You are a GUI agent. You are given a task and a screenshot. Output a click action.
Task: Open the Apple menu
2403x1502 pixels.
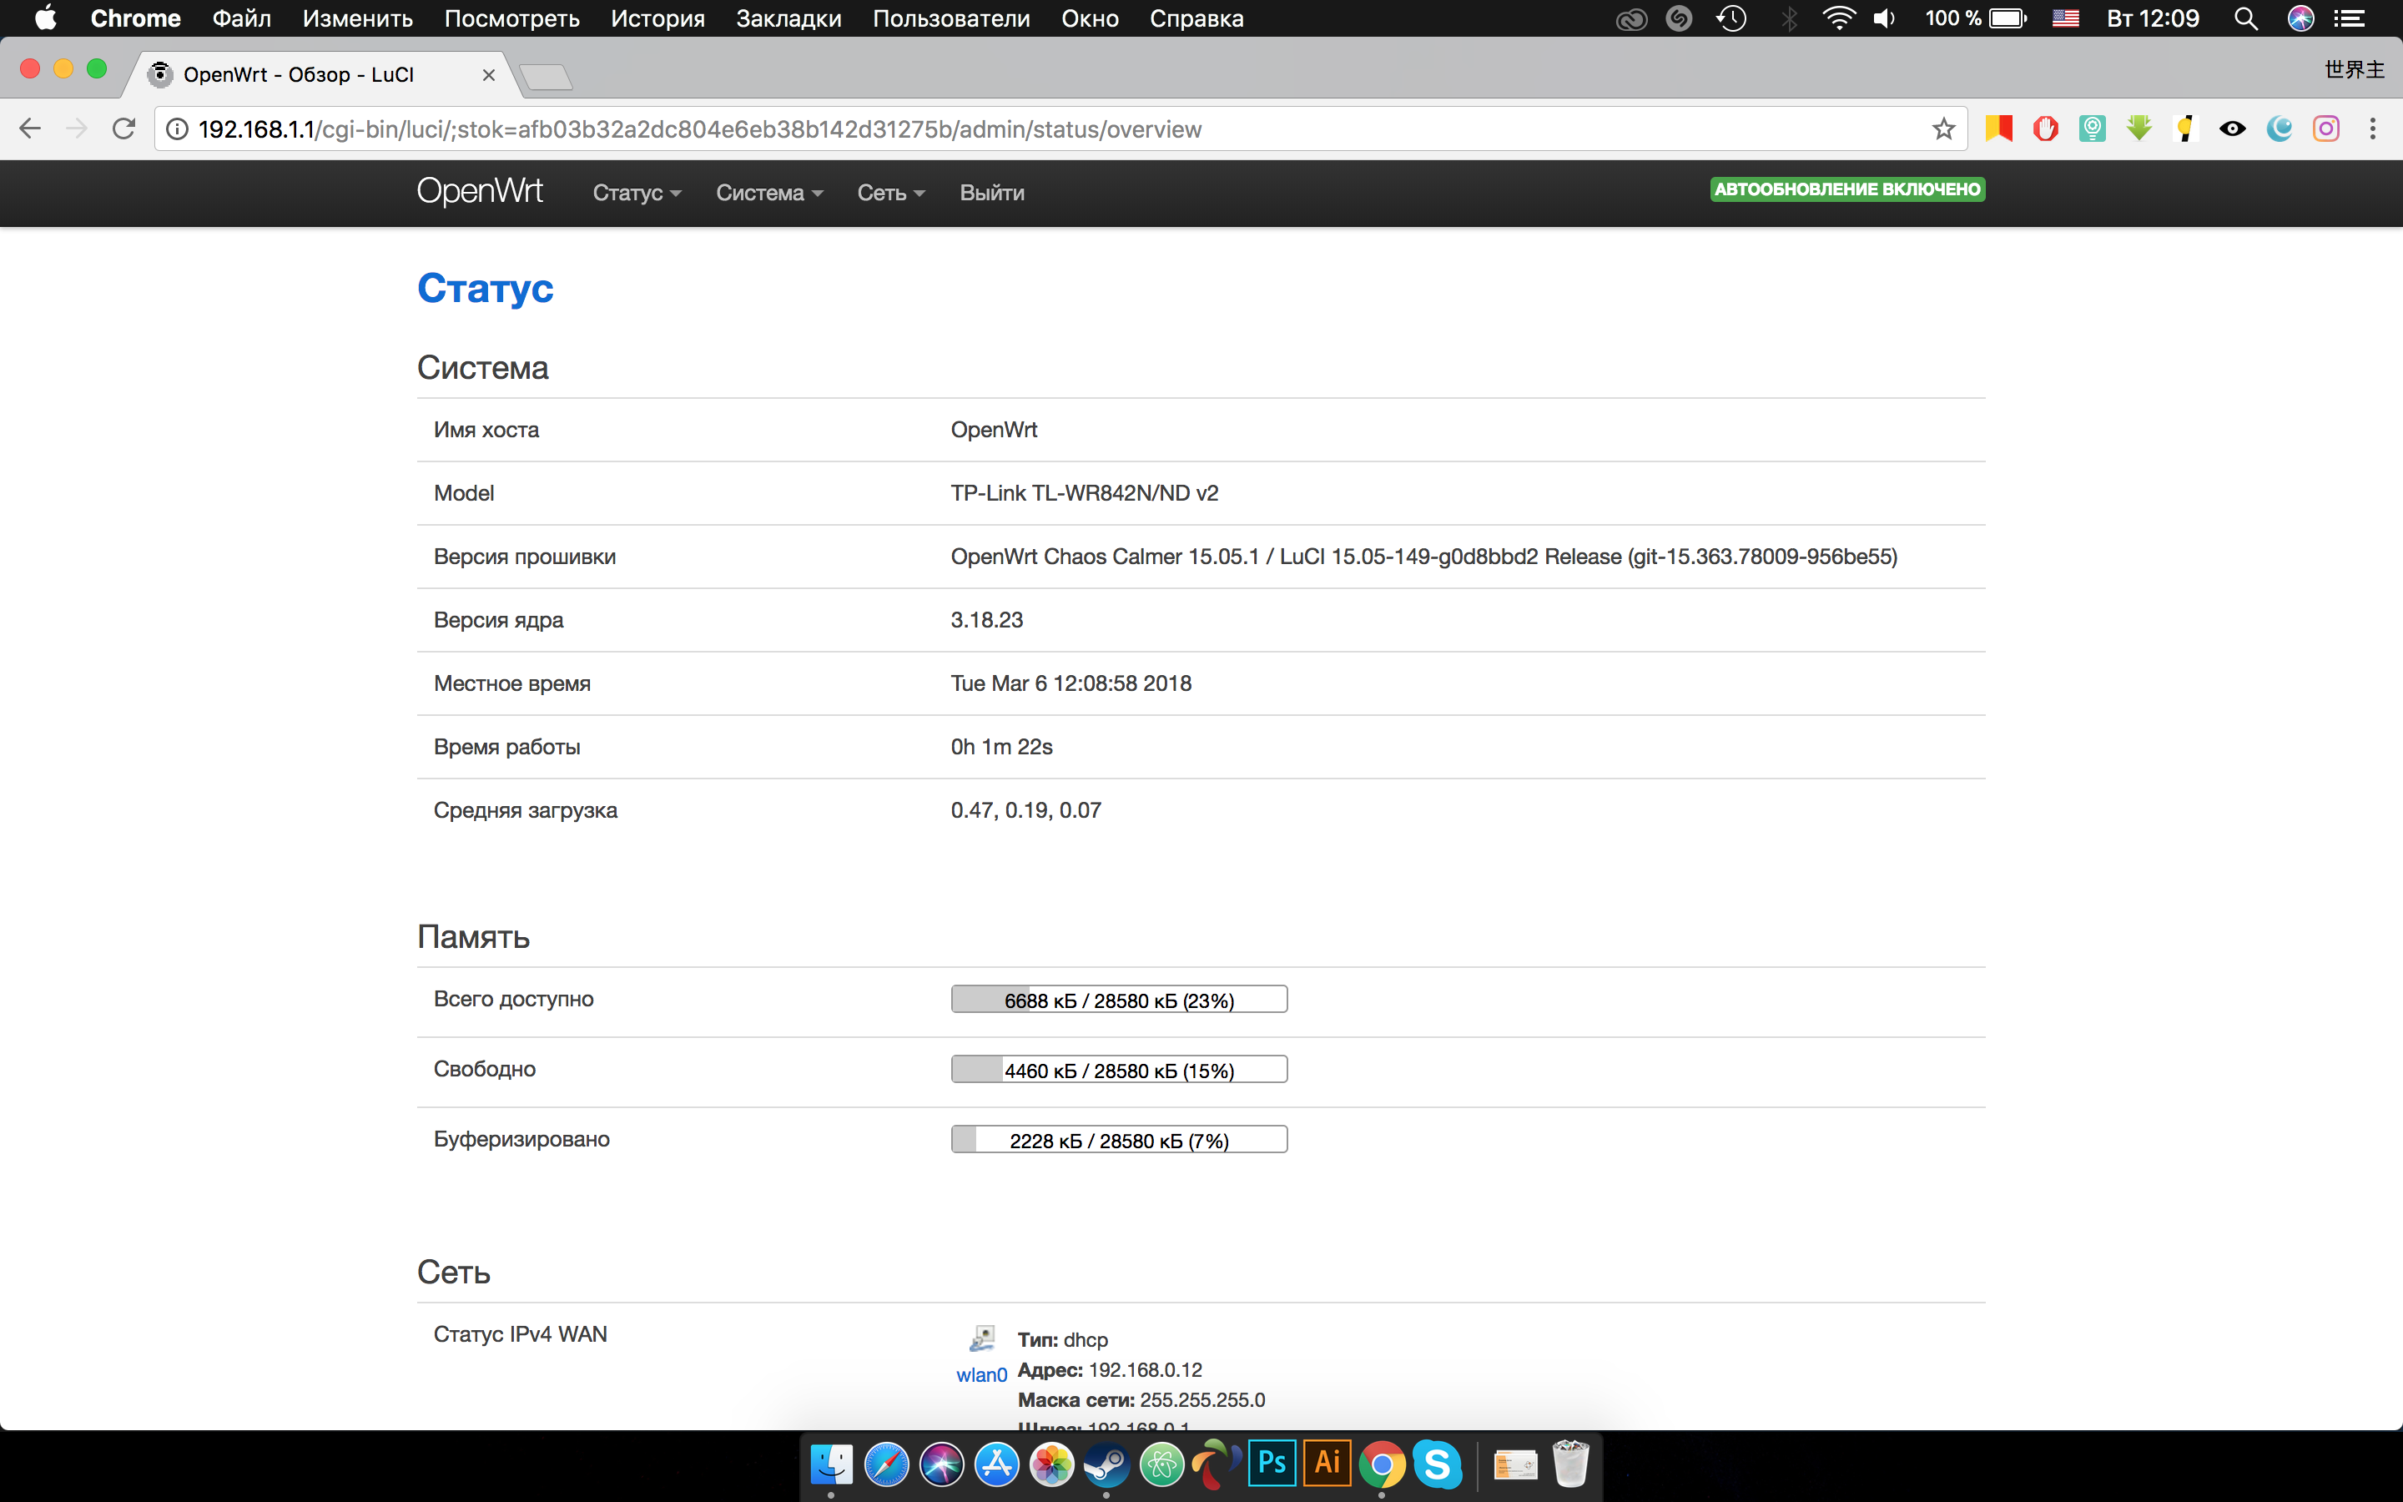[46, 18]
